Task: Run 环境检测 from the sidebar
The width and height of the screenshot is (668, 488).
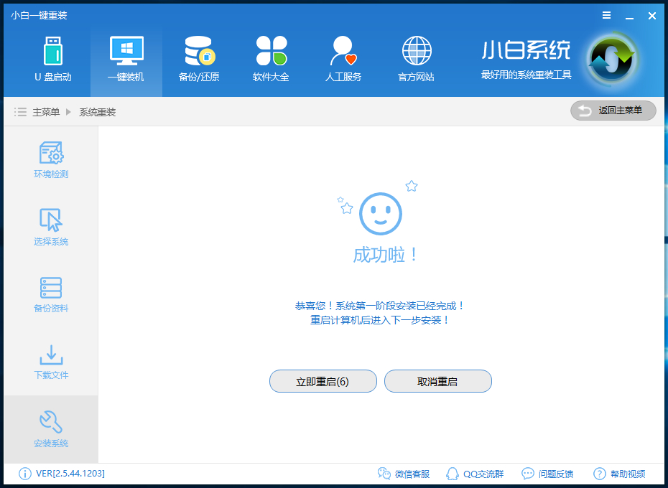Action: [51, 159]
